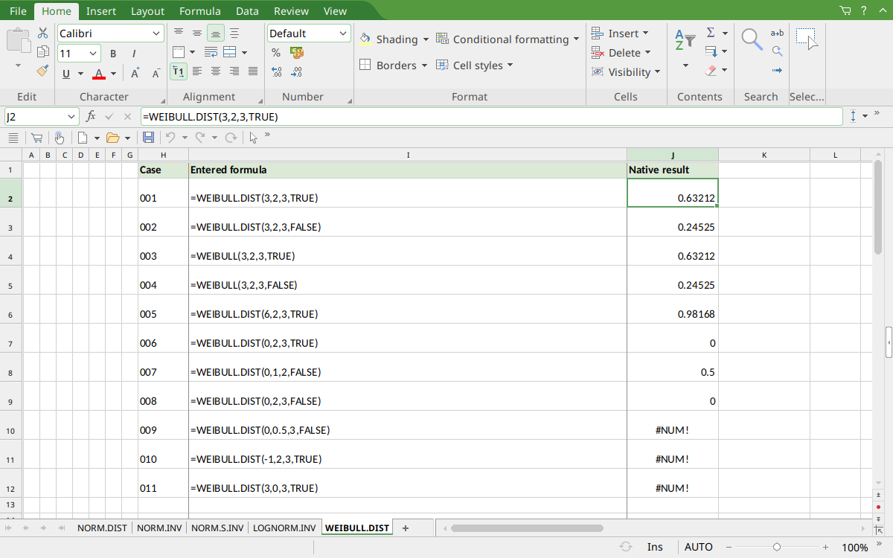Screen dimensions: 893x558
Task: Open Conditional formatting dropdown
Action: point(575,39)
